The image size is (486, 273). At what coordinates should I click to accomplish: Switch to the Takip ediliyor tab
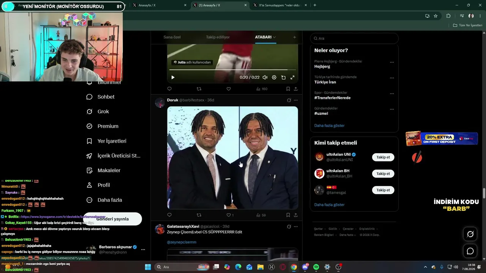tap(218, 37)
